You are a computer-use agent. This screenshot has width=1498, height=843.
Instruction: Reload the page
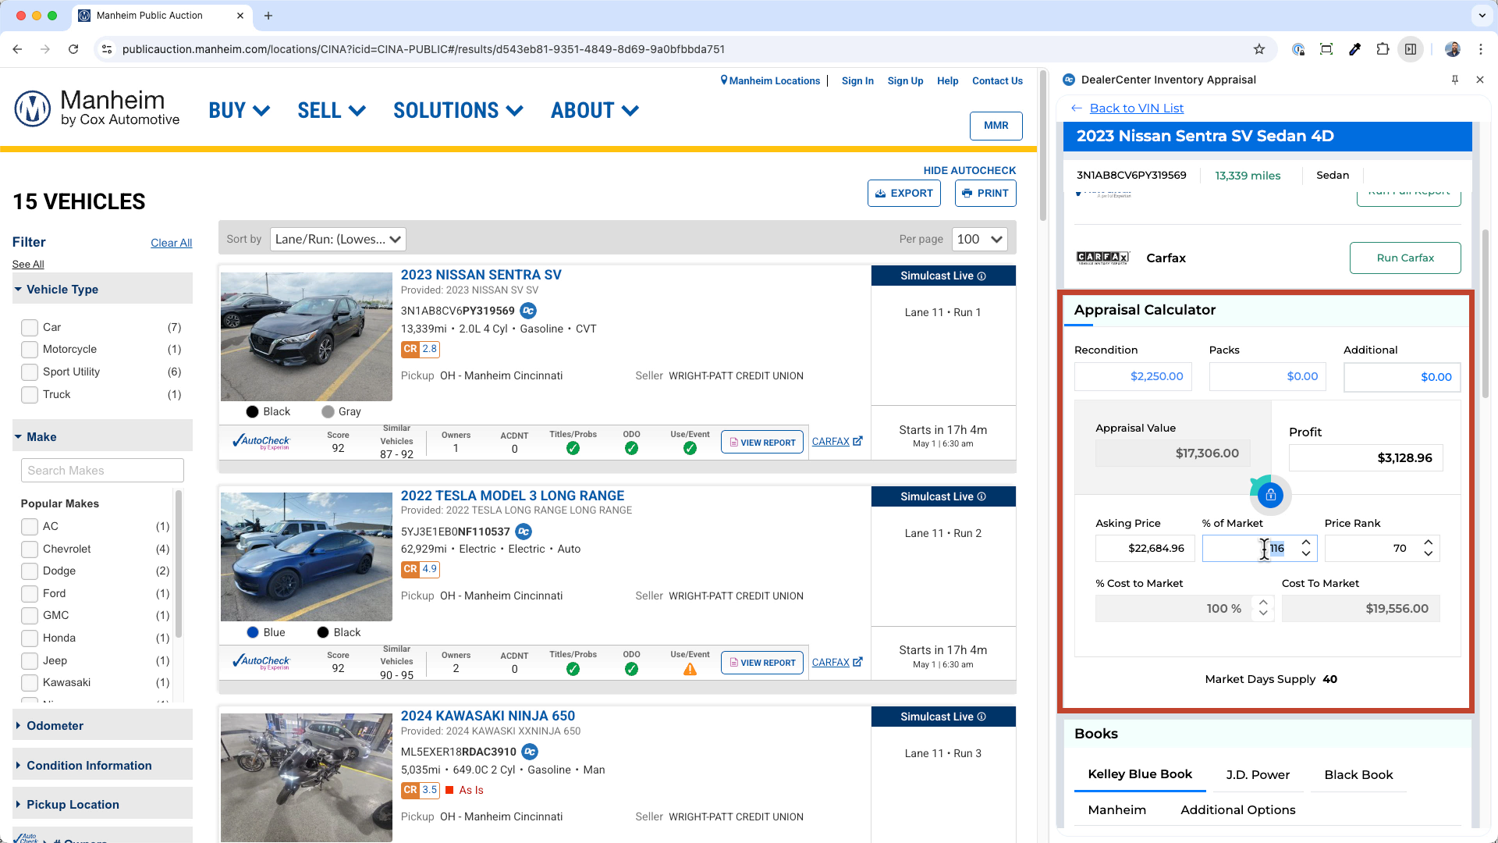coord(73,49)
